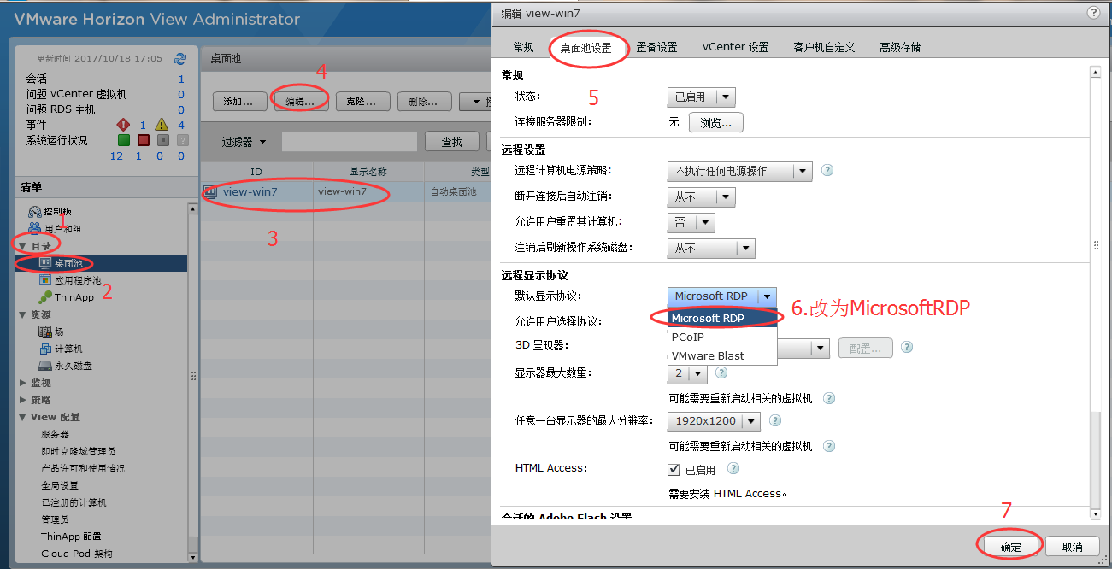Click the dialog scrollbar down arrow

click(x=1096, y=513)
